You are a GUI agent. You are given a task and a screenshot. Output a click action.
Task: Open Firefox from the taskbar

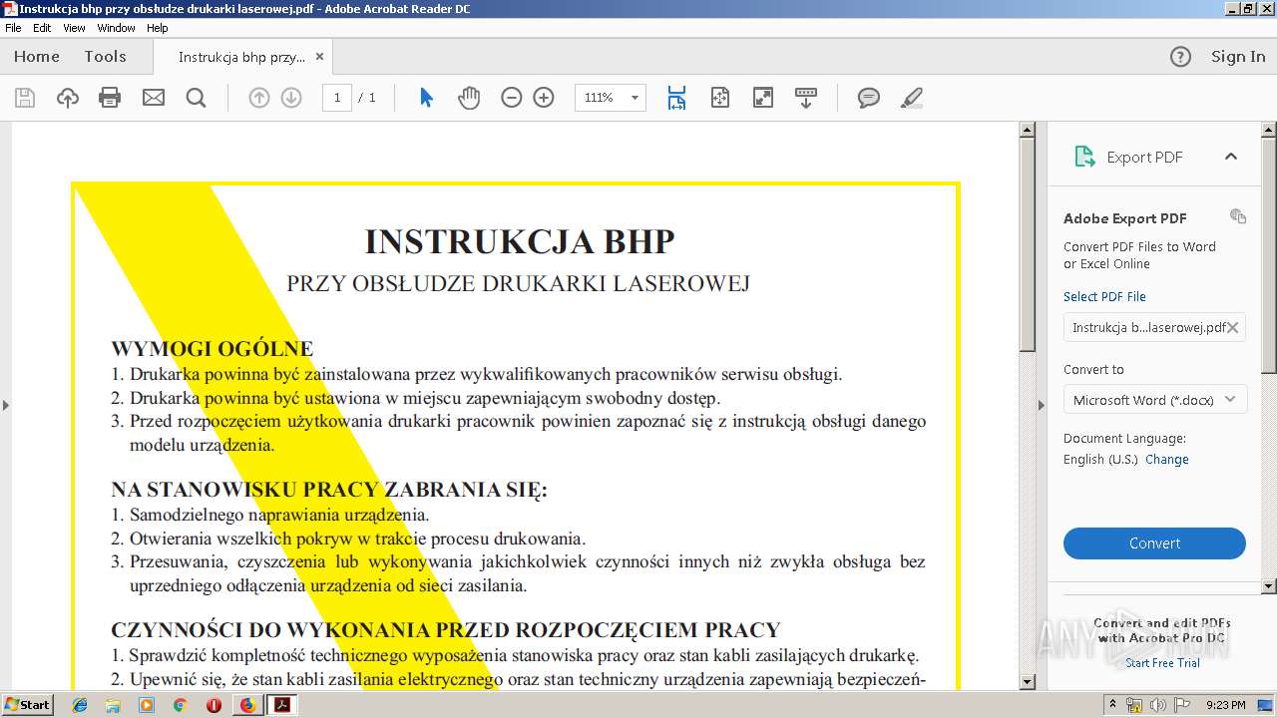247,705
